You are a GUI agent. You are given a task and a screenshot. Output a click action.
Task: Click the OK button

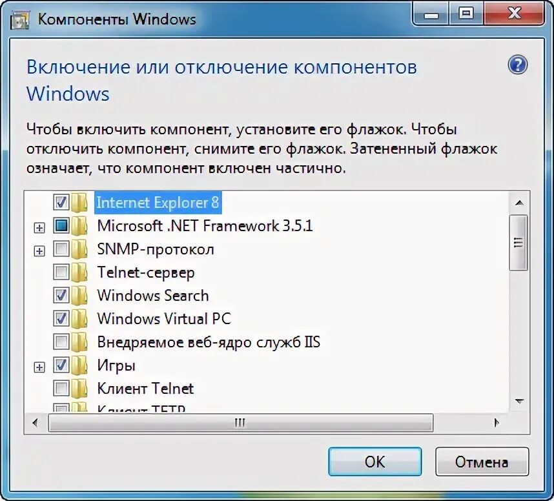[x=375, y=462]
